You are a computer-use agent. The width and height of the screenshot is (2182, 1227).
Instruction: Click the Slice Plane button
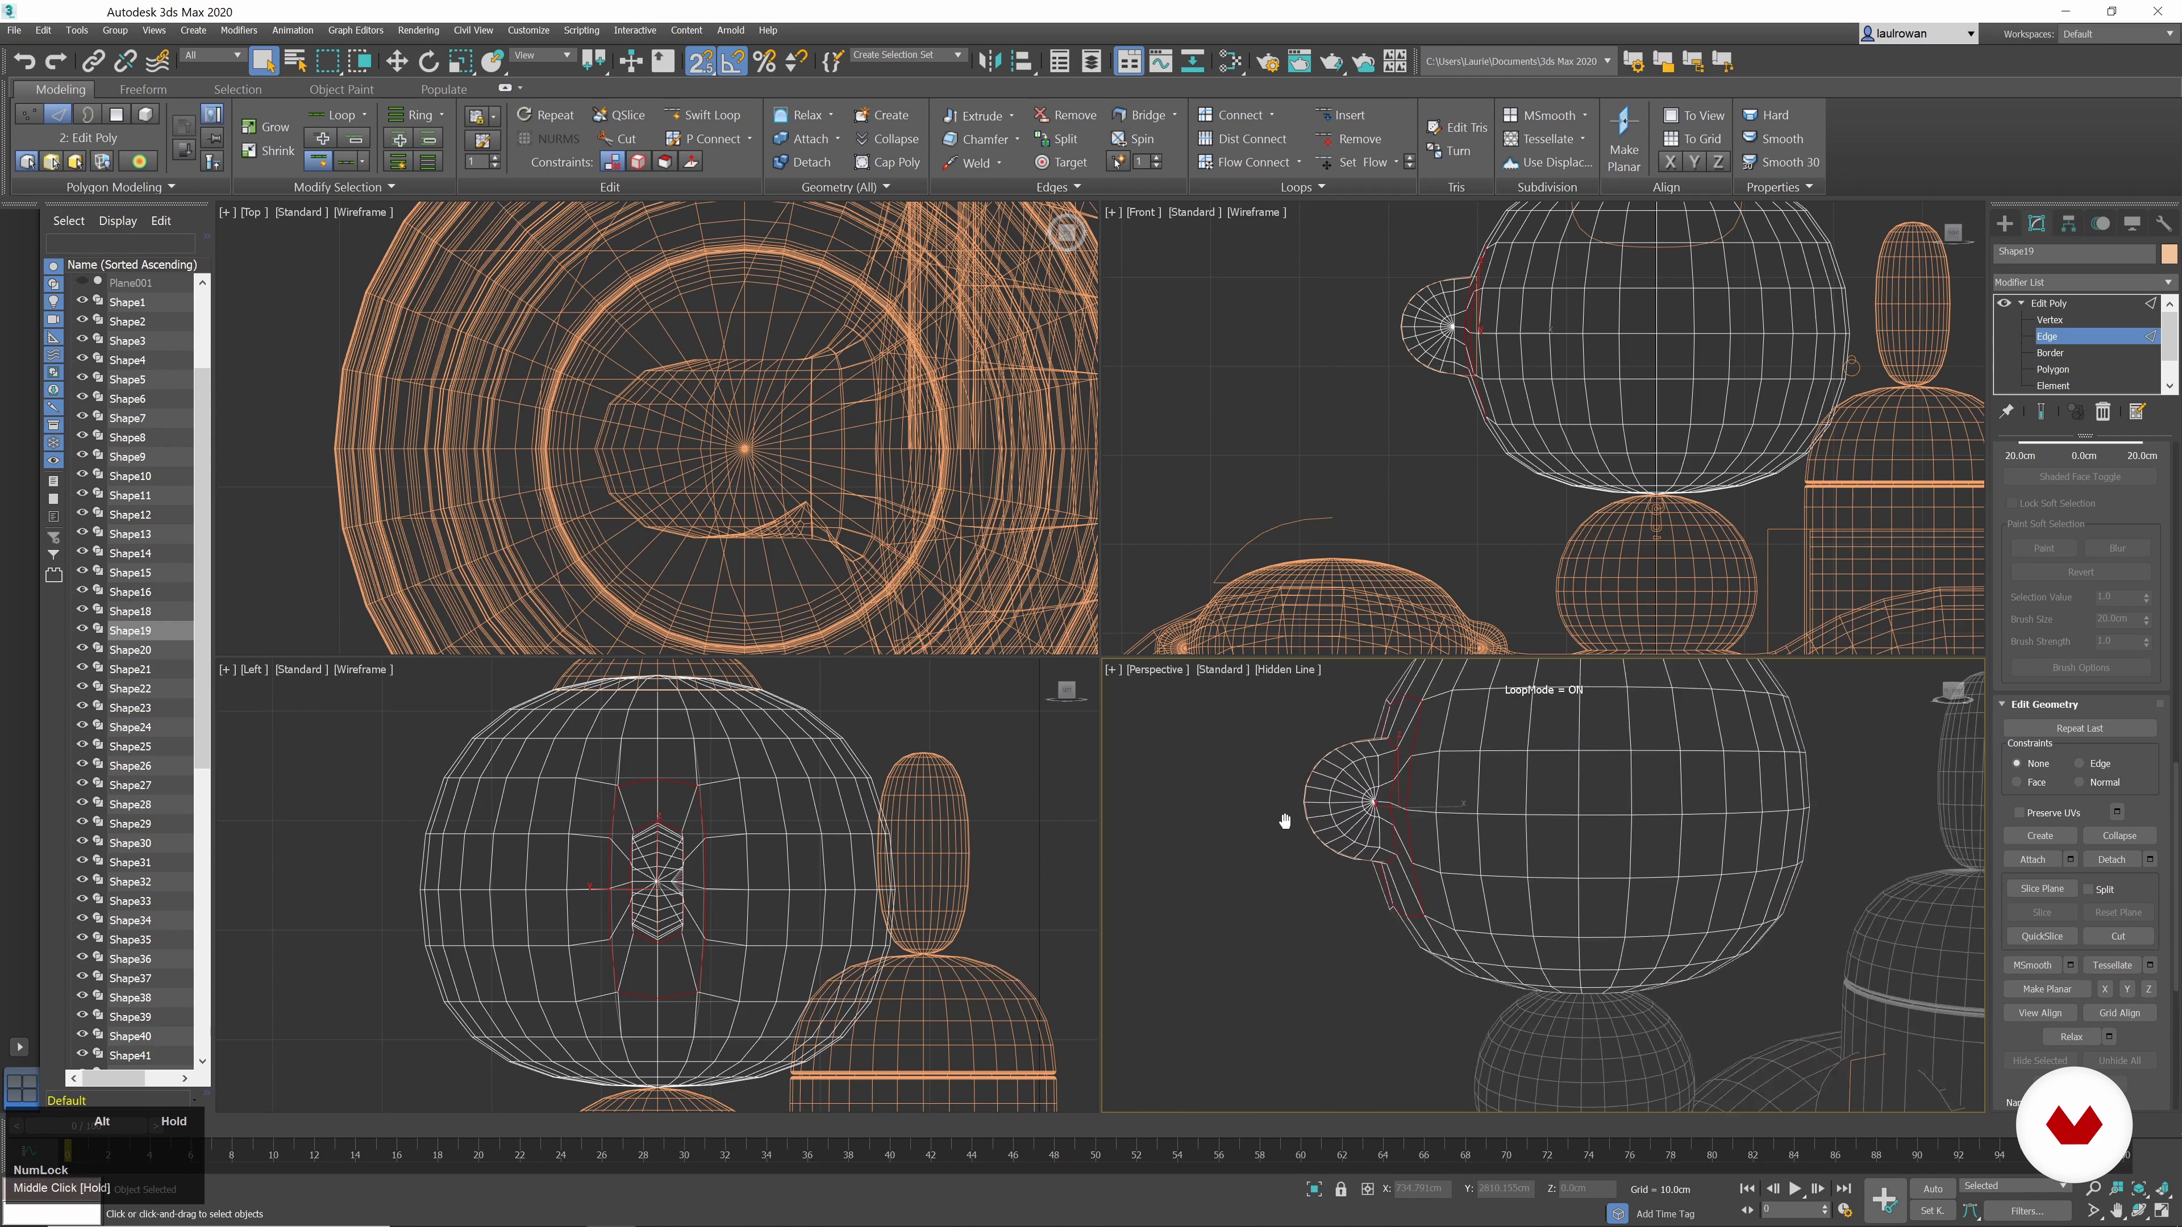[x=2042, y=888]
